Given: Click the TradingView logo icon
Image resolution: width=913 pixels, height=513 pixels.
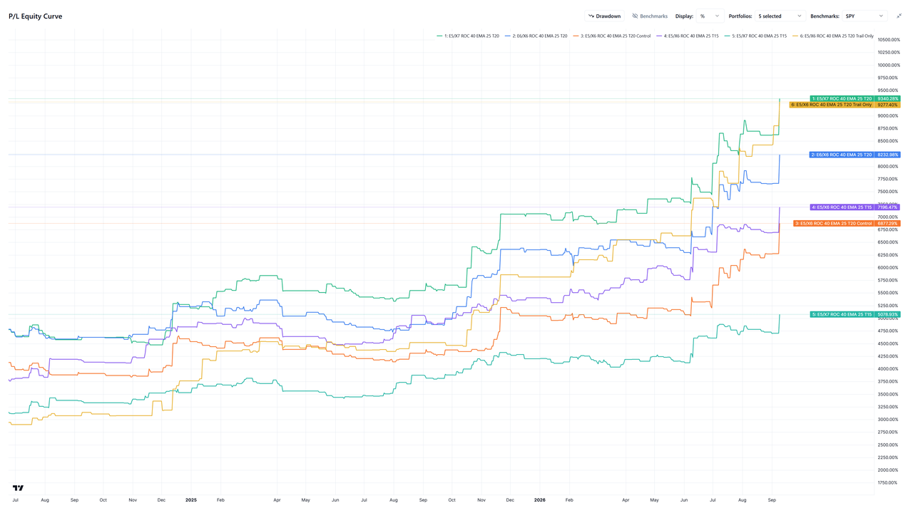Looking at the screenshot, I should click(x=18, y=488).
